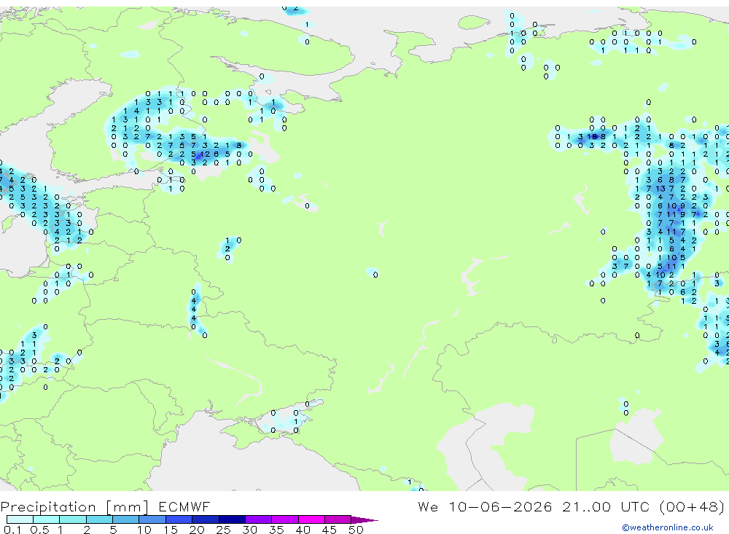
Task: Click the "ECMWF" model label
Action: pyautogui.click(x=184, y=506)
